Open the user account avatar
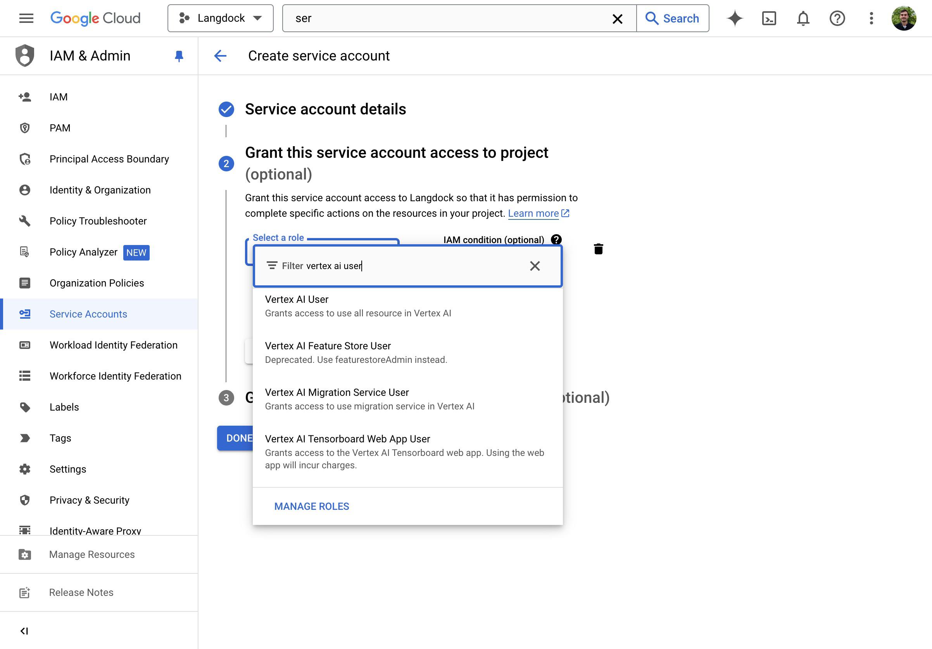Screen dimensions: 932x649 [904, 18]
